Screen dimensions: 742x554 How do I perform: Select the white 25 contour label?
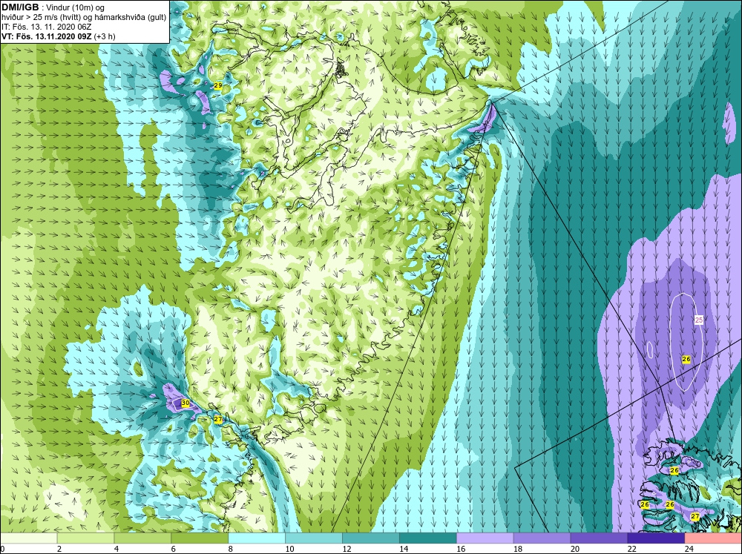click(x=699, y=320)
